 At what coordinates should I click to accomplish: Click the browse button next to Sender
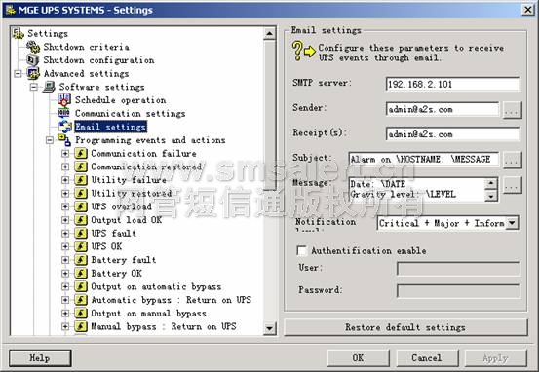[x=512, y=110]
